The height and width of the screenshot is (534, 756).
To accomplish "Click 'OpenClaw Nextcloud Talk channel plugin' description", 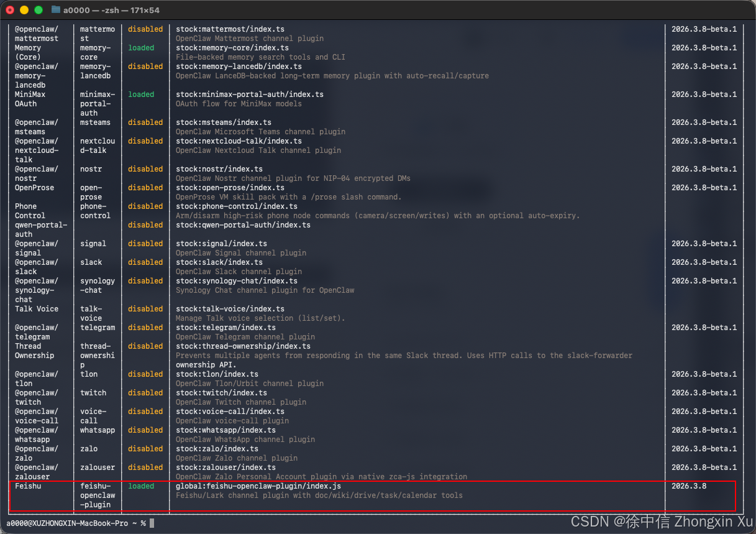I will (258, 150).
